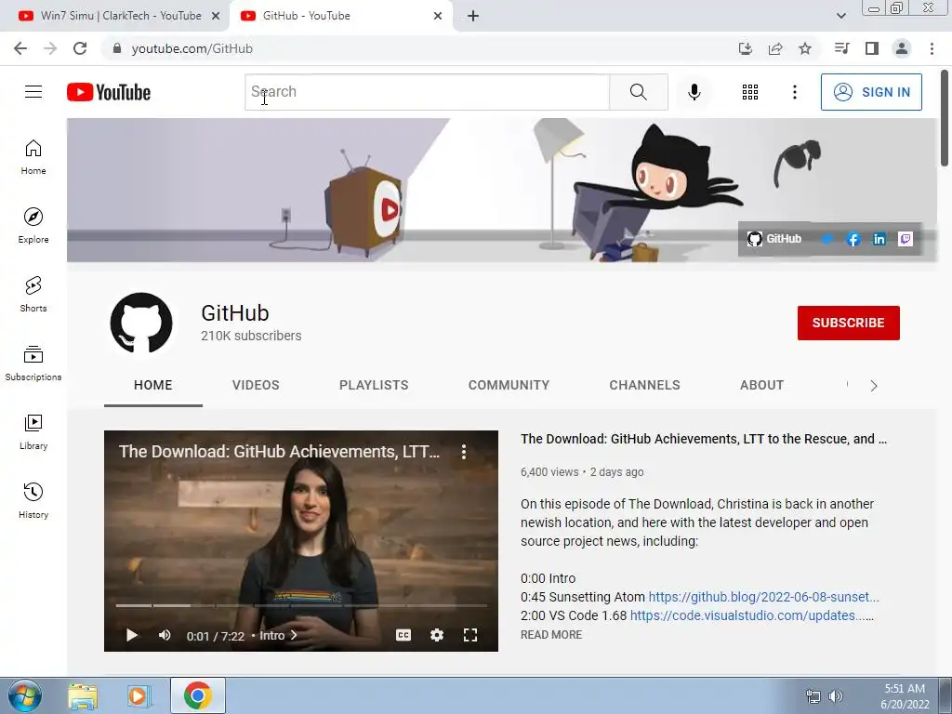
Task: Install or download page icon in omnibox
Action: (746, 48)
